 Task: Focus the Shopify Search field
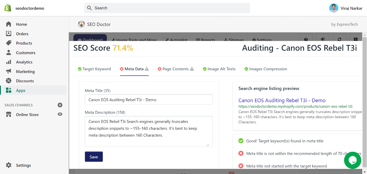point(167,8)
